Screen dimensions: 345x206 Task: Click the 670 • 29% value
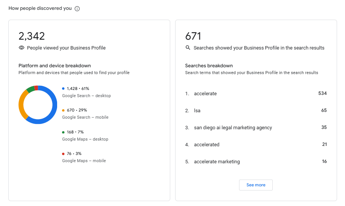(x=77, y=110)
